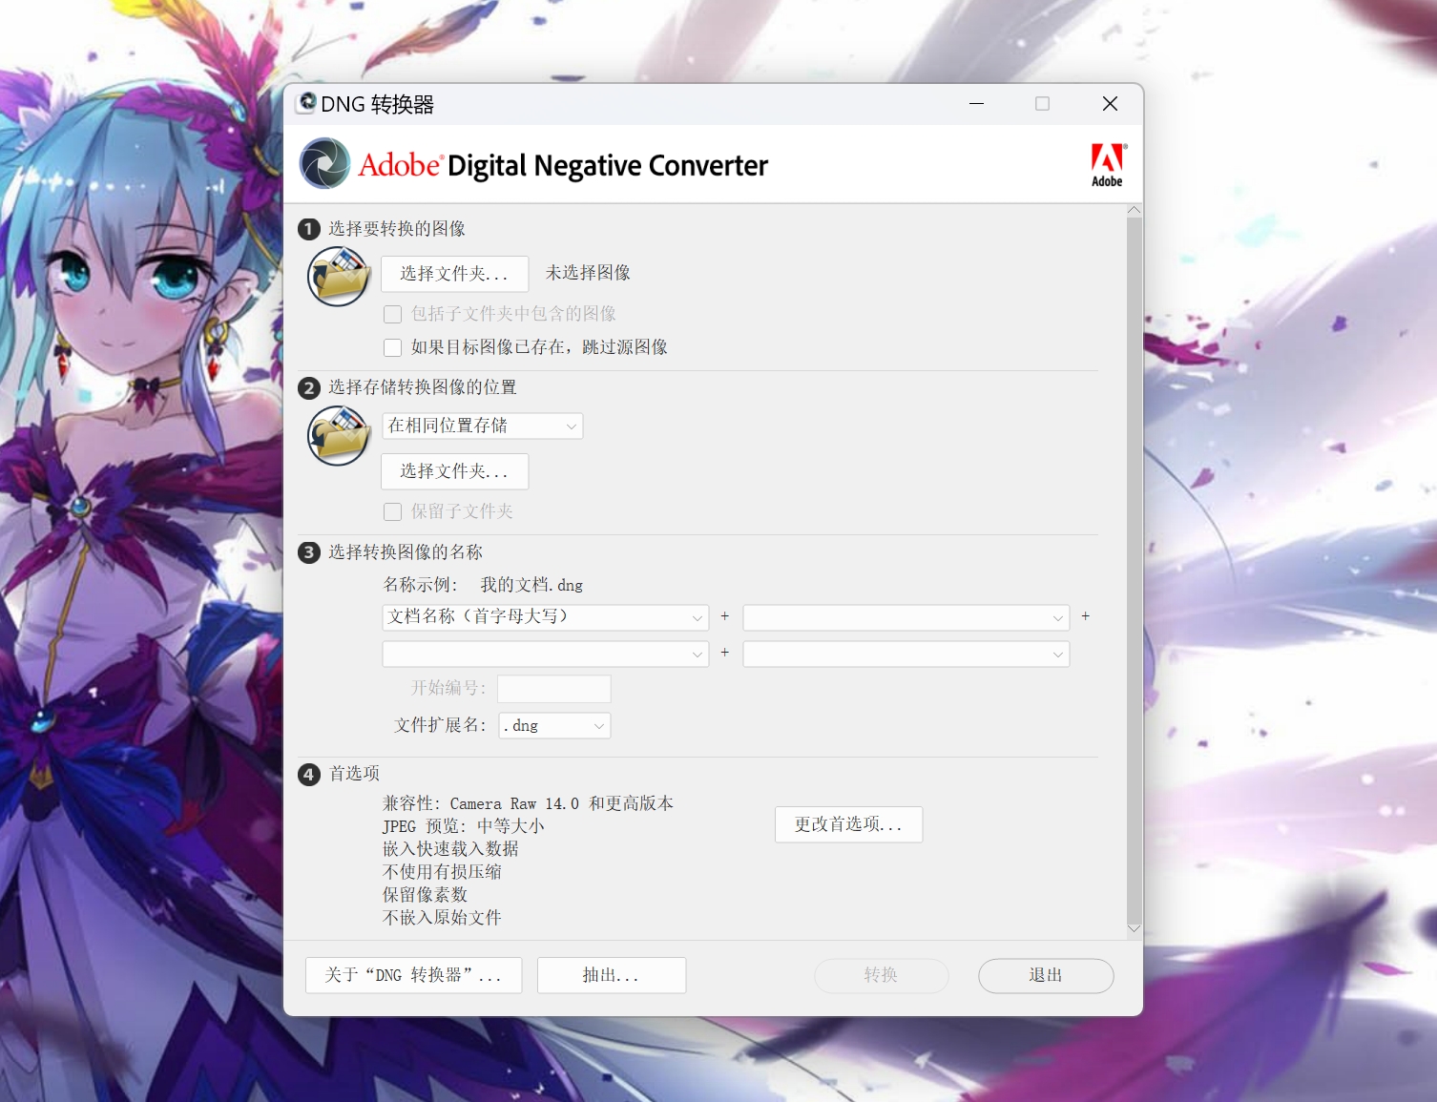Click the step 1 number badge

click(x=309, y=229)
